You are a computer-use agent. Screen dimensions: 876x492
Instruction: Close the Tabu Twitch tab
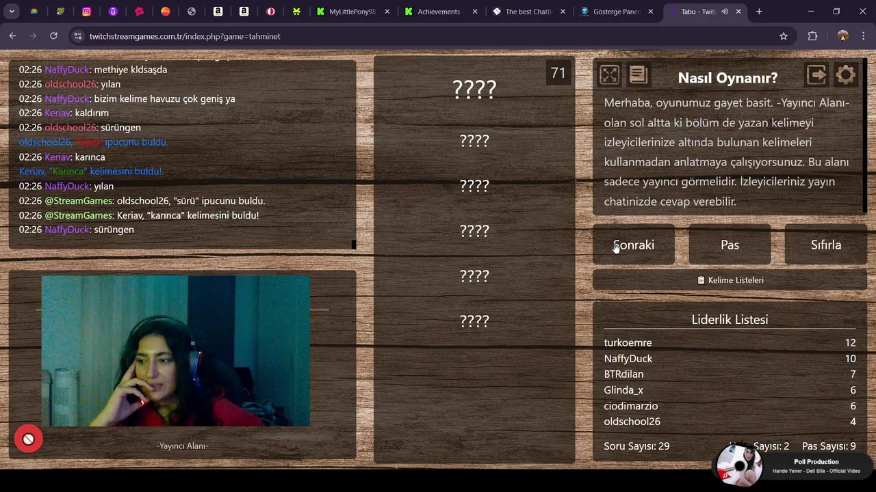(738, 12)
